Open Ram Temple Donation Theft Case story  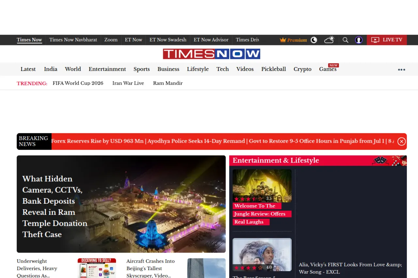121,204
